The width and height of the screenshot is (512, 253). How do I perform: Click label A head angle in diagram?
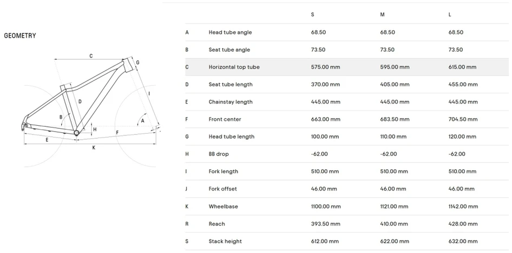[142, 121]
